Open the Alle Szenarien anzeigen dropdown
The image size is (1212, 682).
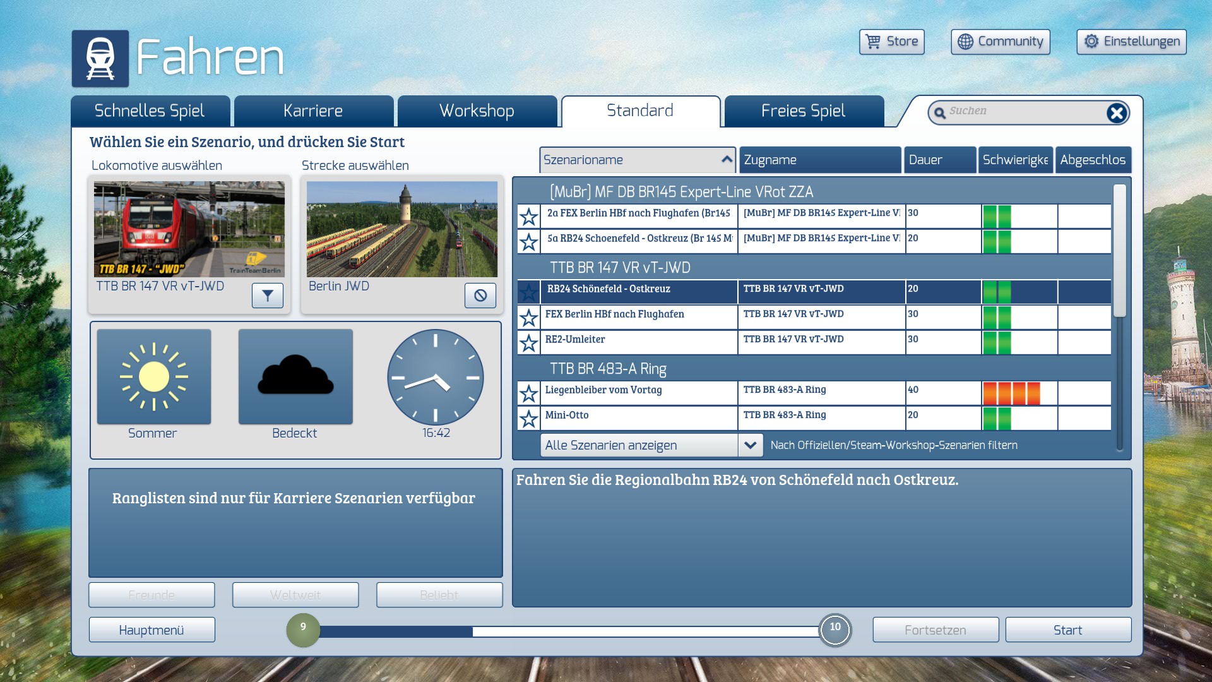[750, 445]
